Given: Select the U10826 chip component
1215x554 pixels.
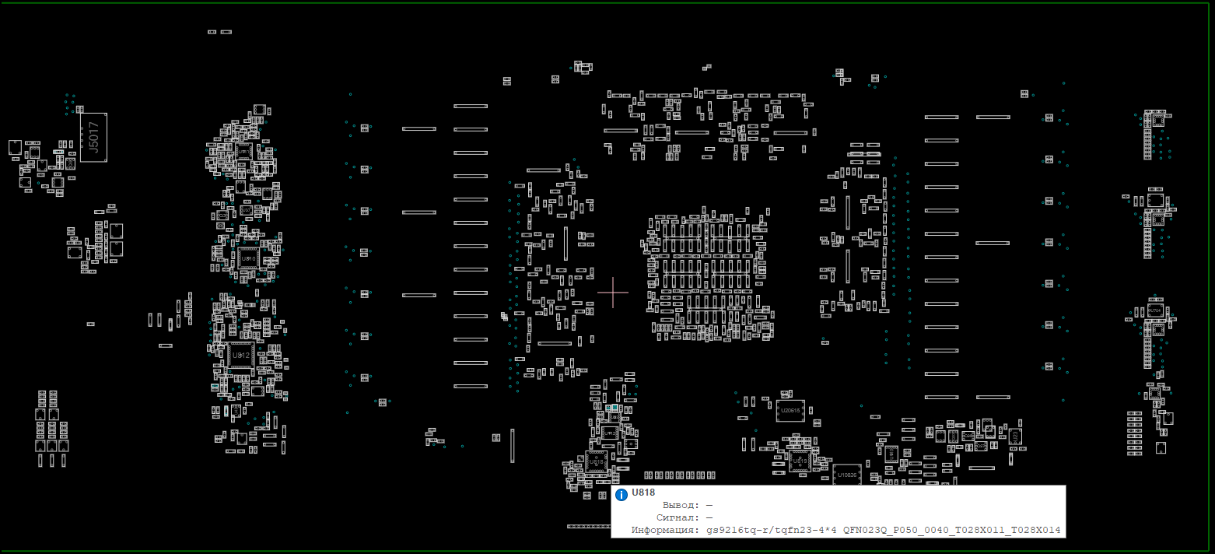Looking at the screenshot, I should [846, 474].
